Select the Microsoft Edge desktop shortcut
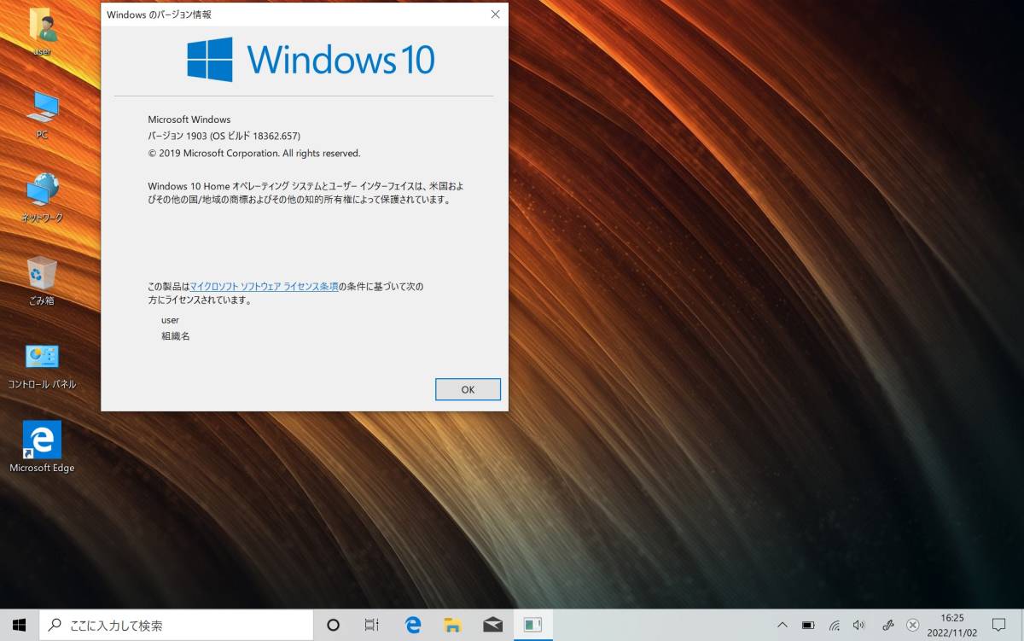Viewport: 1024px width, 641px height. 42,447
